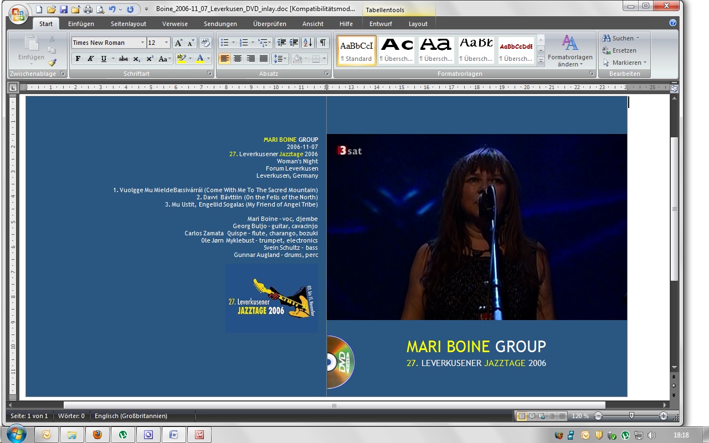Open the bullet list dropdown arrow

coord(233,43)
